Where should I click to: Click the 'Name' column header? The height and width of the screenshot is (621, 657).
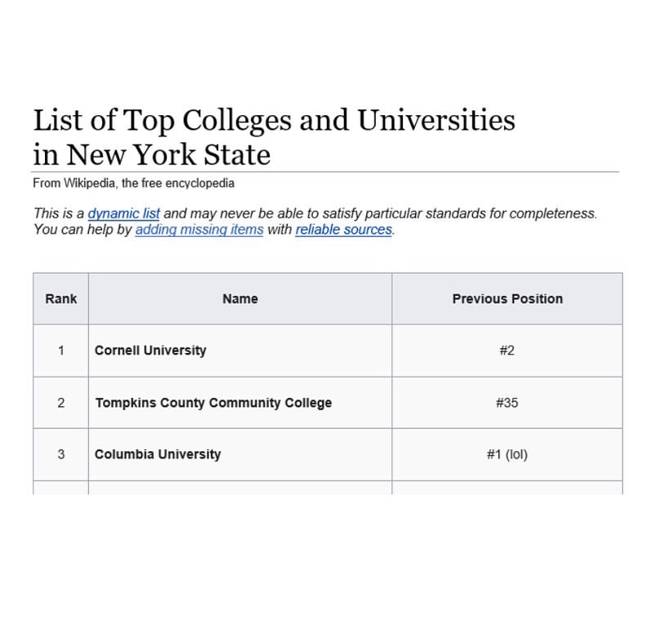point(239,299)
